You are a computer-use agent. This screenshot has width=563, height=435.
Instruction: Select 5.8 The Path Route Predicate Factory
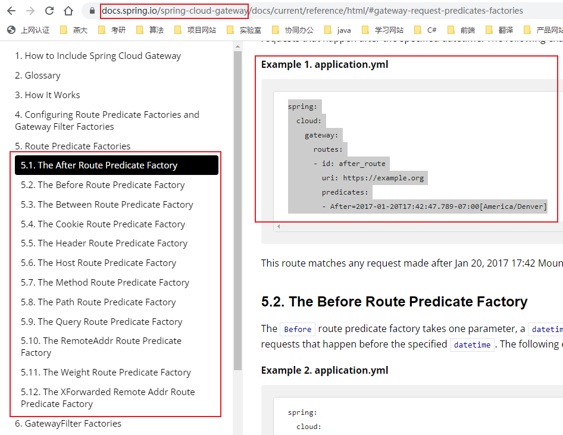coord(98,302)
